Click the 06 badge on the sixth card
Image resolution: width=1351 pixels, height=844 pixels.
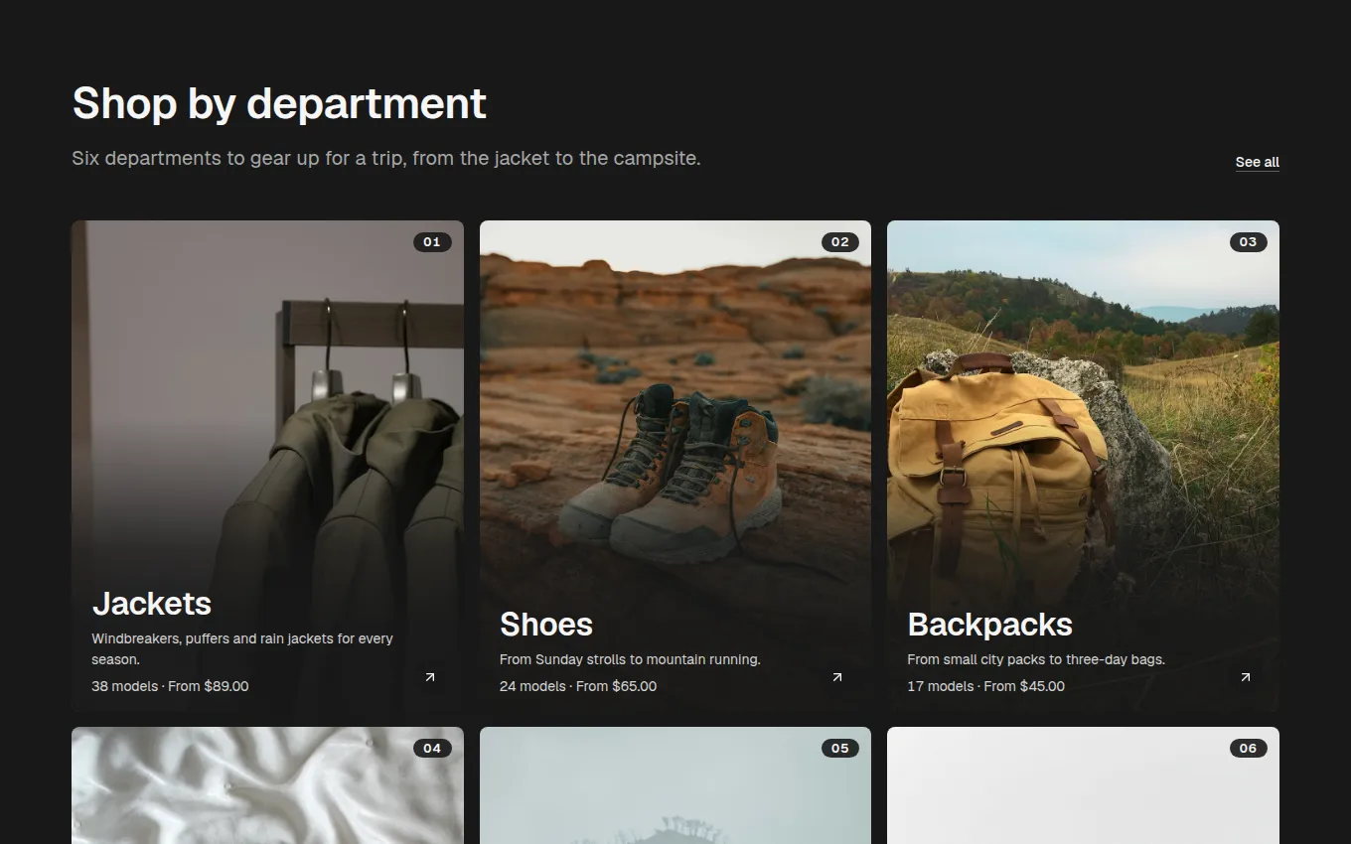[x=1248, y=749]
